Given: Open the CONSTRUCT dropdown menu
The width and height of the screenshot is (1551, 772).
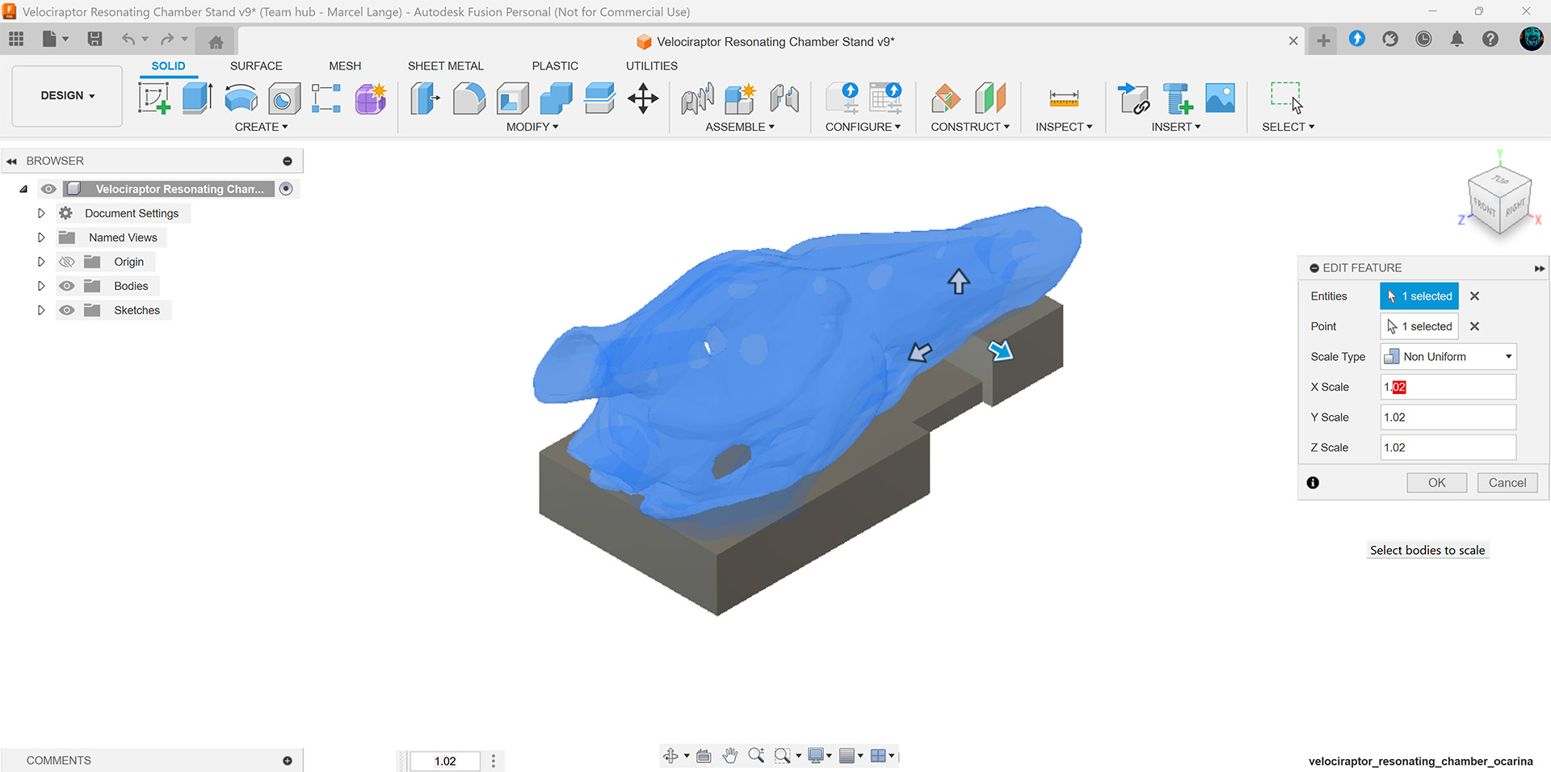Looking at the screenshot, I should click(970, 127).
